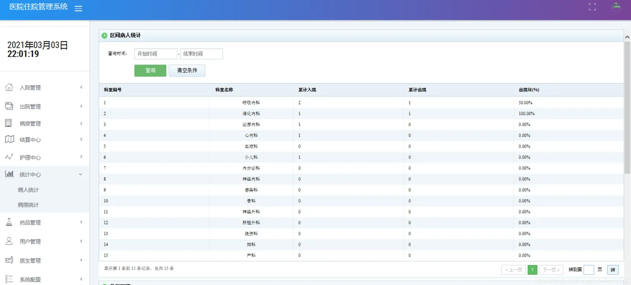Expand the 病房管理 menu chevron
The width and height of the screenshot is (631, 285).
(81, 123)
